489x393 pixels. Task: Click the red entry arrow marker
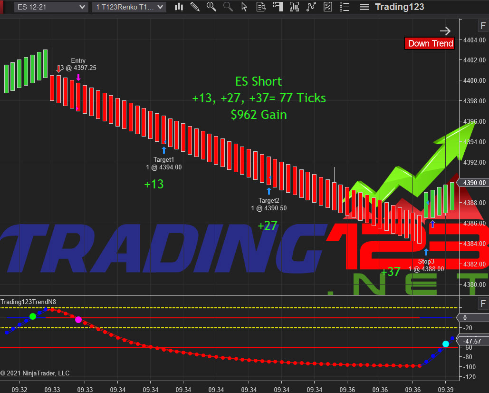58,69
